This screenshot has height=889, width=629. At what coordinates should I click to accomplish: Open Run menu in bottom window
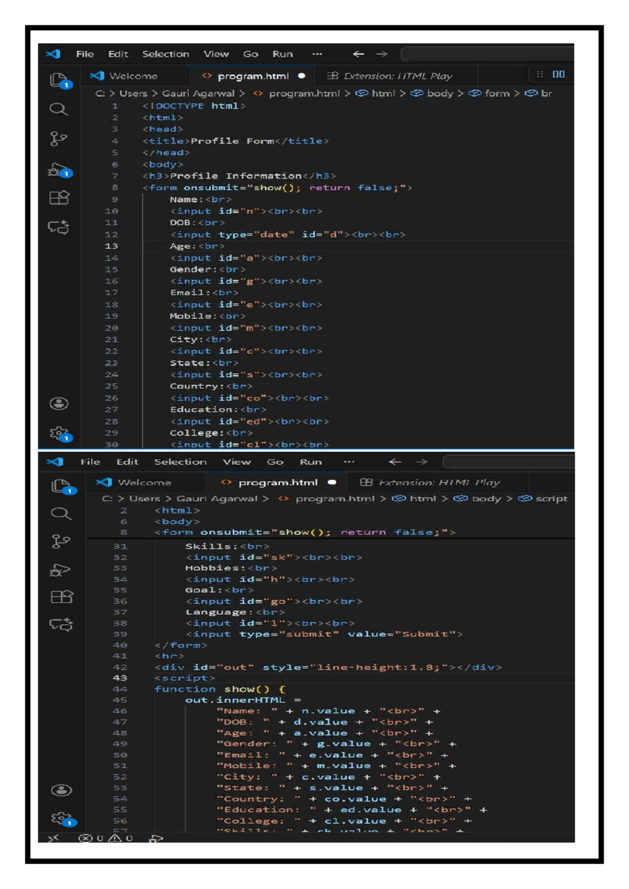click(x=311, y=462)
